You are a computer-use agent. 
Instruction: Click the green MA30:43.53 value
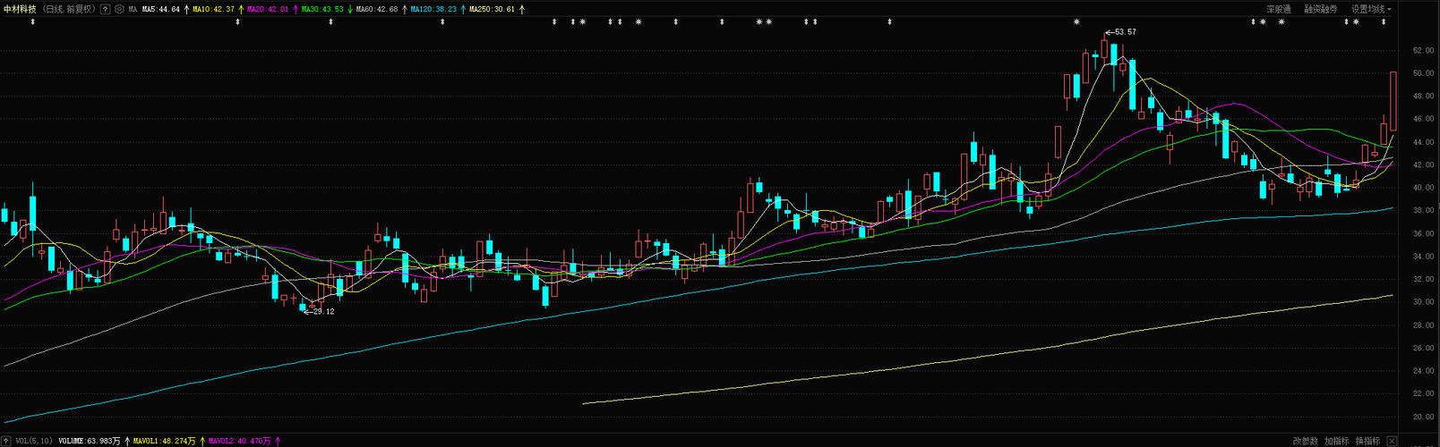[x=322, y=9]
